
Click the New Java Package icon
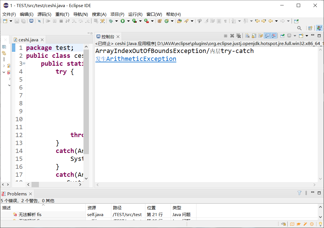160,21
